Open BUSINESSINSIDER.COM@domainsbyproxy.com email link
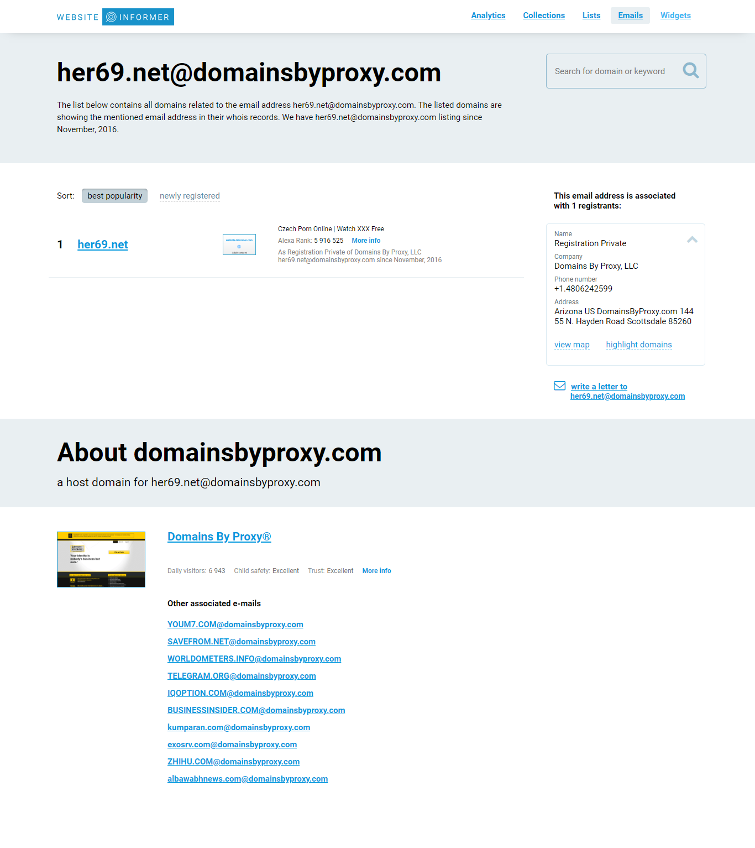Screen dimensions: 755x848 coord(256,710)
